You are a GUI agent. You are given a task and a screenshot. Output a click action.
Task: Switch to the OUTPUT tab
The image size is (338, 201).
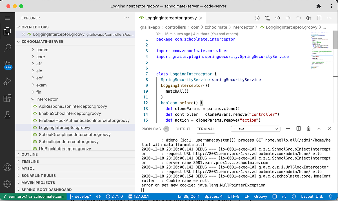183,129
